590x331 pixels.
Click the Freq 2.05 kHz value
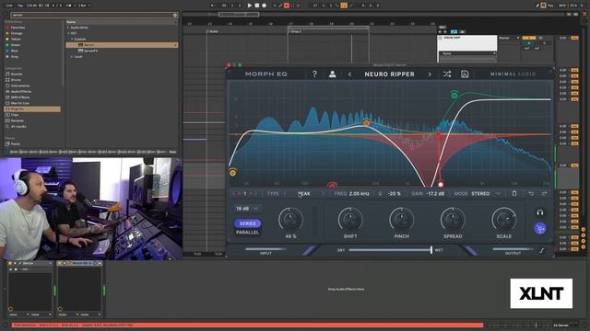[x=359, y=194]
